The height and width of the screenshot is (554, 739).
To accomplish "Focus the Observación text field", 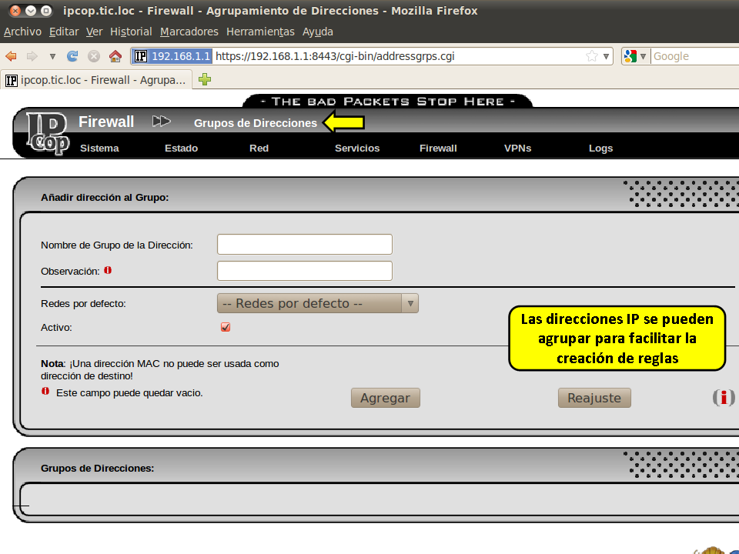I will pyautogui.click(x=305, y=271).
